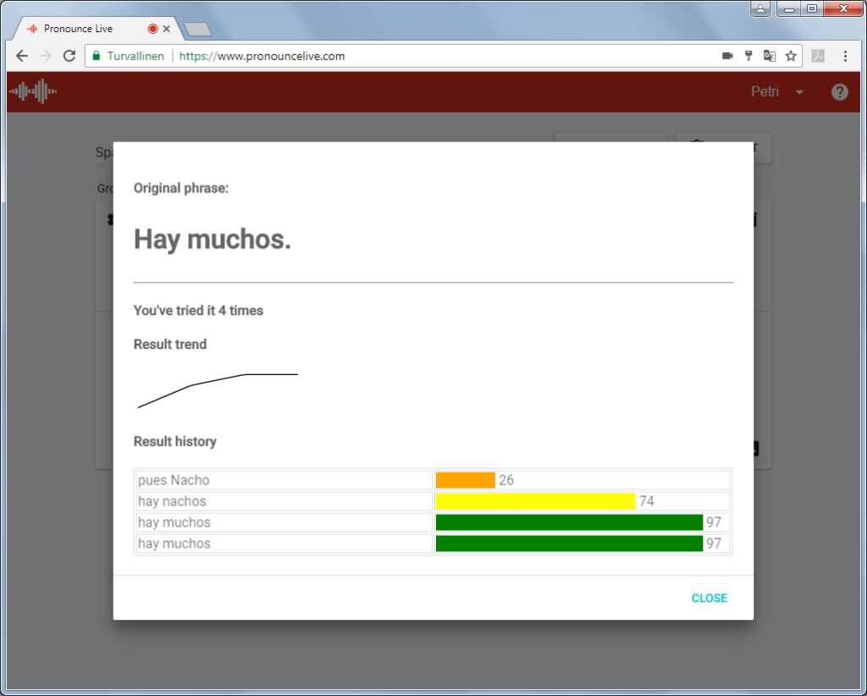Open the help question mark icon

pyautogui.click(x=839, y=92)
